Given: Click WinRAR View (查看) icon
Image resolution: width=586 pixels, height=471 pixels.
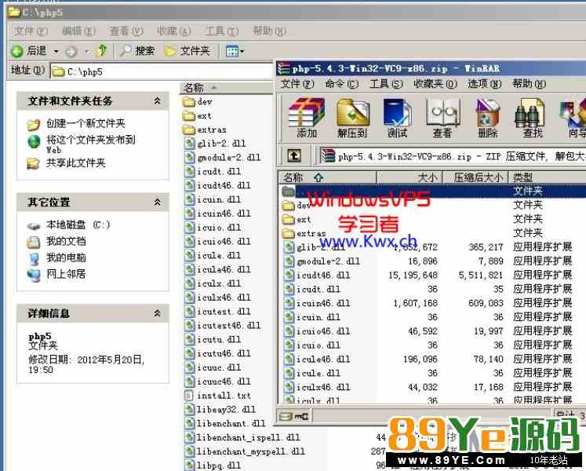Looking at the screenshot, I should click(x=442, y=118).
